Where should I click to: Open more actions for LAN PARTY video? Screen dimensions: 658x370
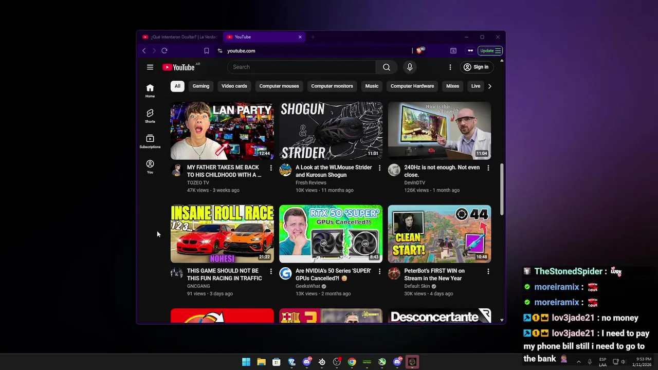pyautogui.click(x=271, y=168)
